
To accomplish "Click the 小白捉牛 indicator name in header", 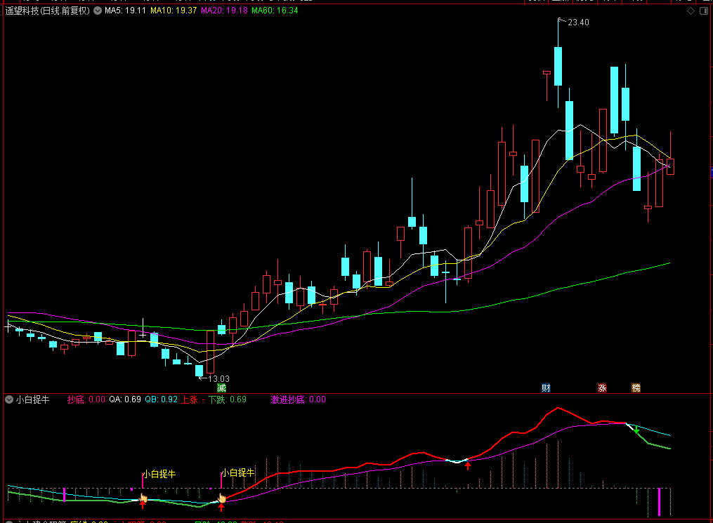I will coord(33,400).
